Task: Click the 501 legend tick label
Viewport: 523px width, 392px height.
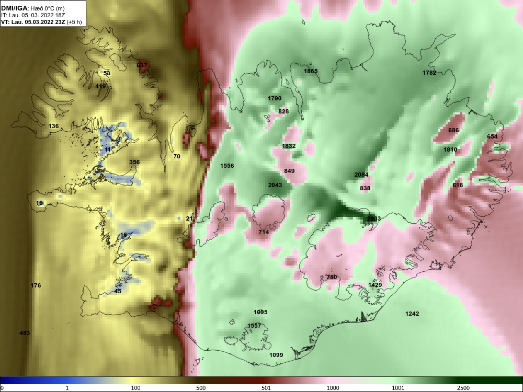Action: tap(266, 388)
